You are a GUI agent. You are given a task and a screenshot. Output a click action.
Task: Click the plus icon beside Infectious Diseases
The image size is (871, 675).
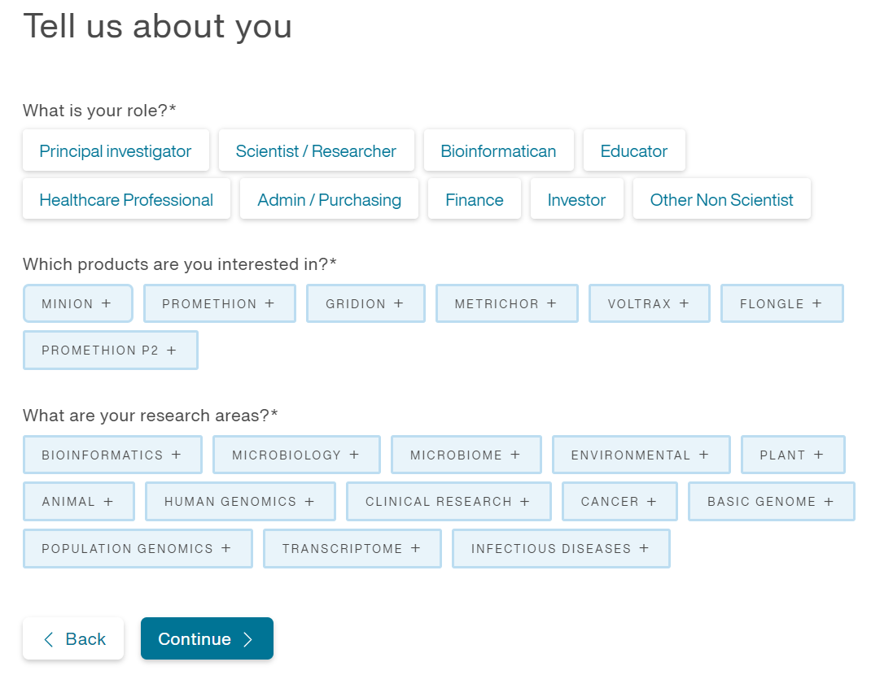pos(644,548)
